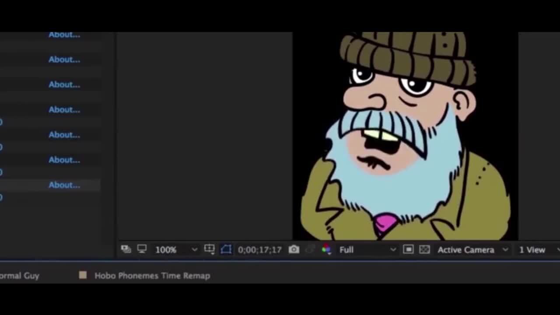
Task: Click the topmost About... link
Action: click(64, 35)
